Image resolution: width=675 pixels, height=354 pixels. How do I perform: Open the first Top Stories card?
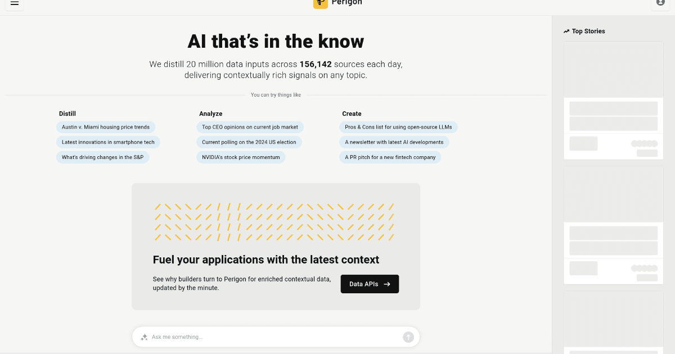click(x=613, y=100)
